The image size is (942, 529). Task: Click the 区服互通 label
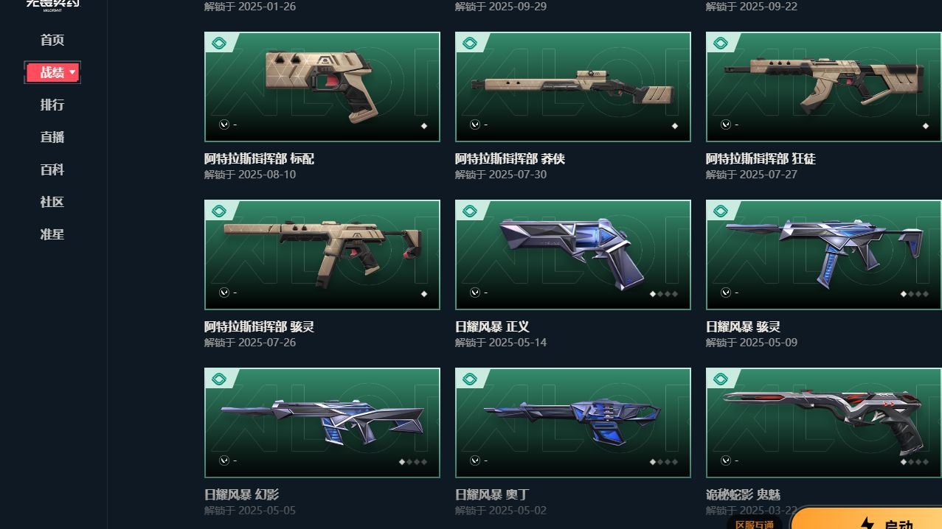pyautogui.click(x=755, y=524)
